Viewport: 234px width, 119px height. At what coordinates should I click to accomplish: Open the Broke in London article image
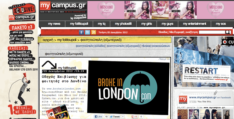point(128,87)
